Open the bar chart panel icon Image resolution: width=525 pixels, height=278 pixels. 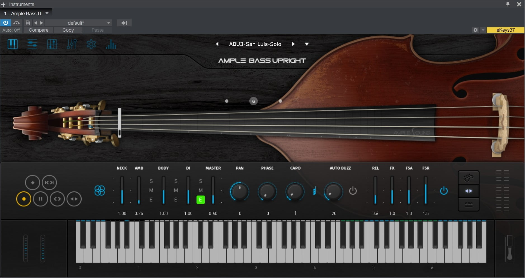point(111,44)
